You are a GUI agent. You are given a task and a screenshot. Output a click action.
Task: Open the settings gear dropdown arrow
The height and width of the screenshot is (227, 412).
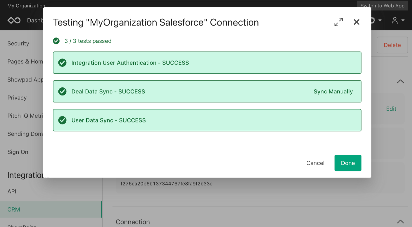[x=380, y=20]
